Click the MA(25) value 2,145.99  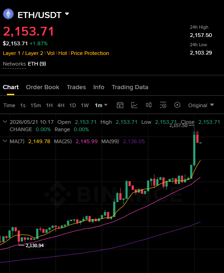(x=86, y=141)
